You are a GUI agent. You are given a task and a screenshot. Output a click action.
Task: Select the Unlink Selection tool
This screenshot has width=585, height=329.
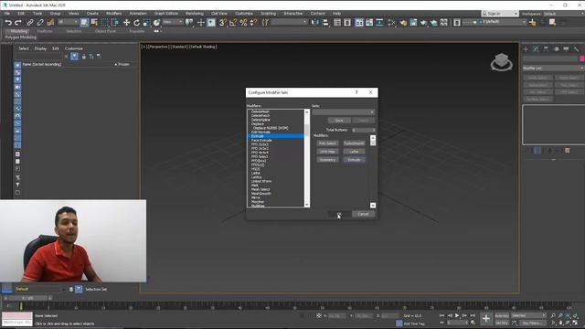[40, 22]
